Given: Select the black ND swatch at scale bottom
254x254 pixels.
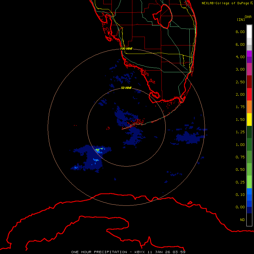Looking at the screenshot, I should pos(249,220).
